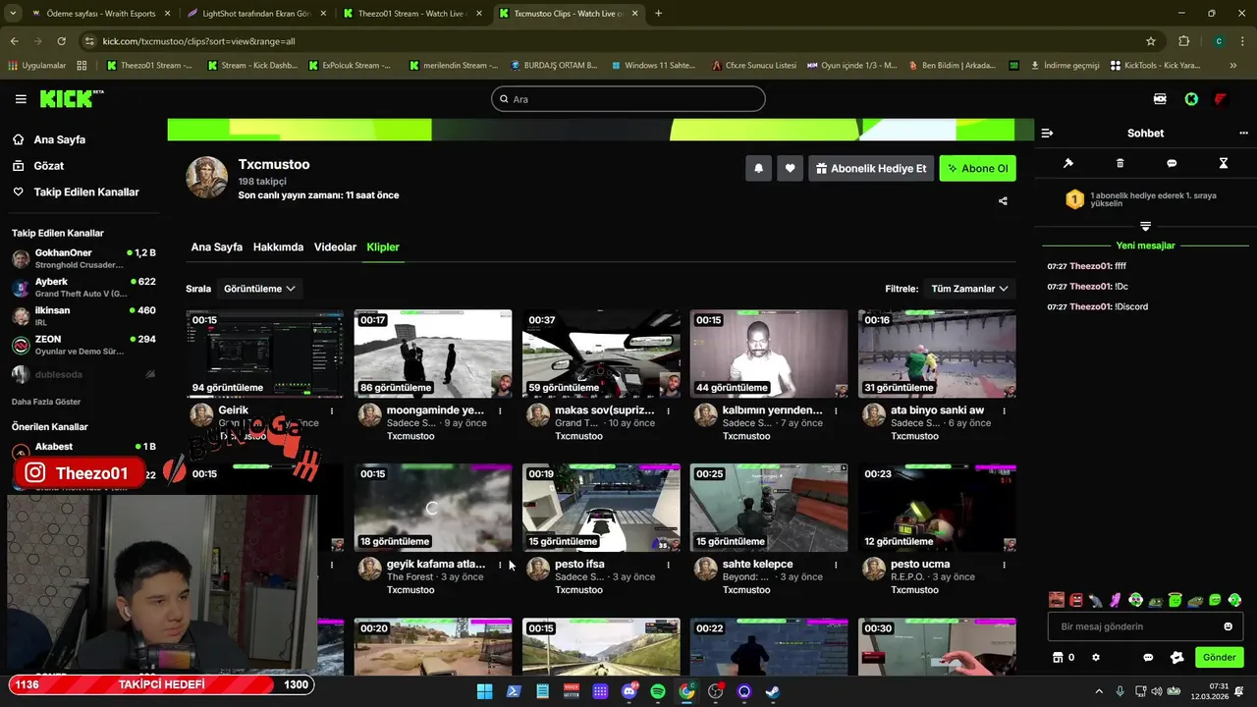Viewport: 1257px width, 707px height.
Task: Click the speech bubble icon below Sohbet
Action: coord(1172,163)
